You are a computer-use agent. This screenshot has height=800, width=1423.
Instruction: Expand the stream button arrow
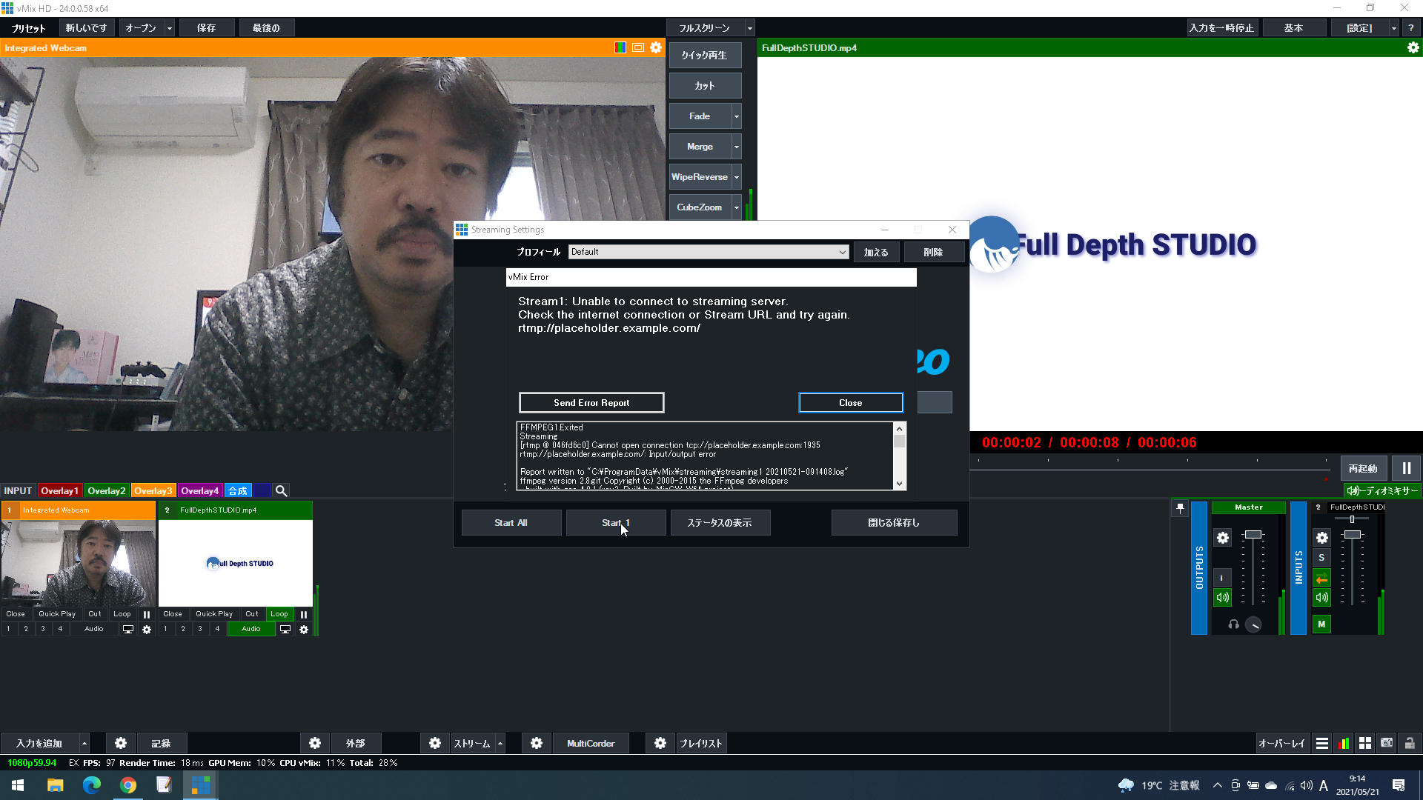(x=500, y=743)
